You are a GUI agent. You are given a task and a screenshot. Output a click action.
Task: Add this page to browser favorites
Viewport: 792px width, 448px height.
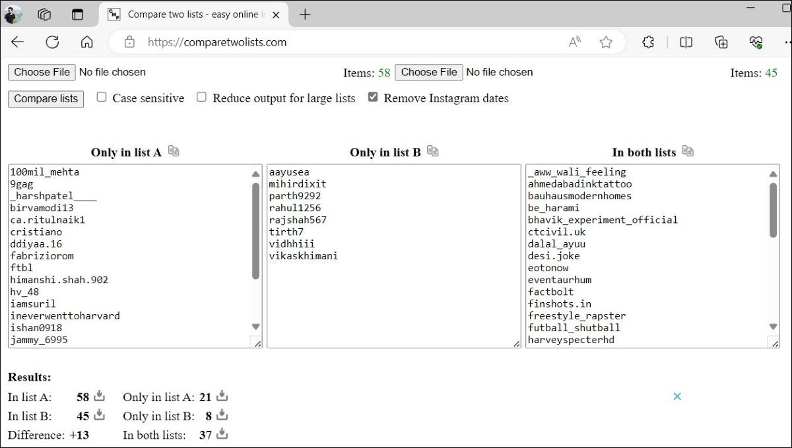pos(605,42)
